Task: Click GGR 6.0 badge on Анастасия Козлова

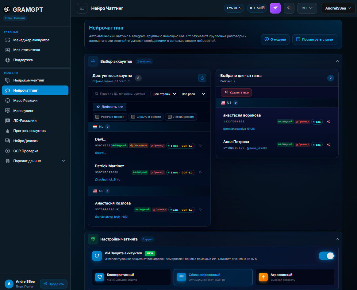Action: click(x=187, y=210)
